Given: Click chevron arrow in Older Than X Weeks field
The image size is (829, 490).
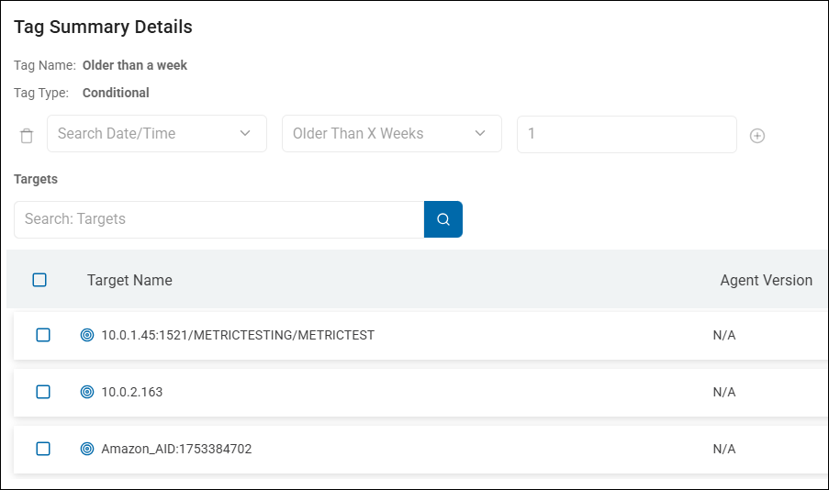Looking at the screenshot, I should (x=480, y=134).
